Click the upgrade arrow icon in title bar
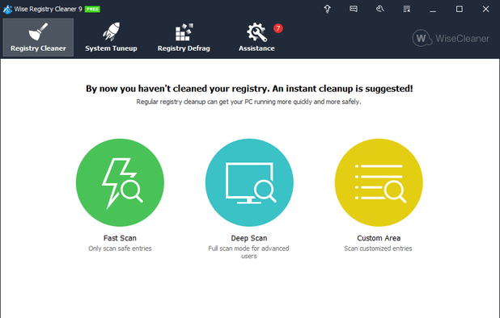This screenshot has height=318, width=500. (x=327, y=9)
